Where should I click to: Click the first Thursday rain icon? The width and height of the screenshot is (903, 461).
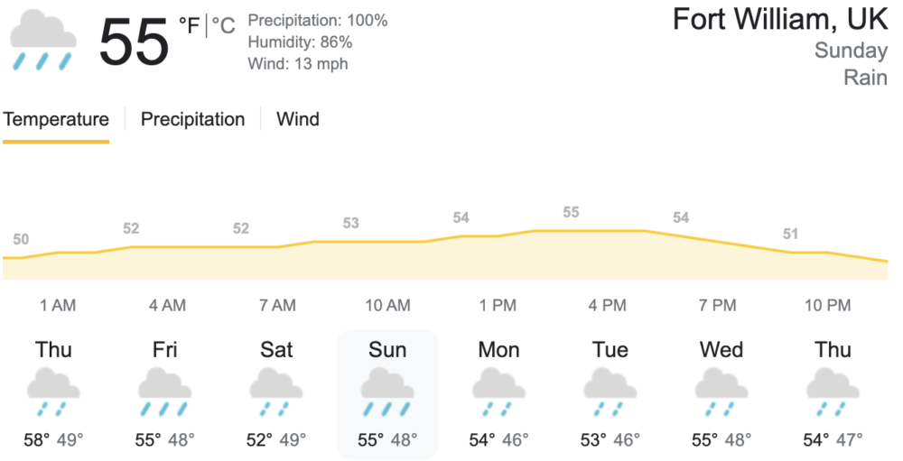(x=53, y=394)
